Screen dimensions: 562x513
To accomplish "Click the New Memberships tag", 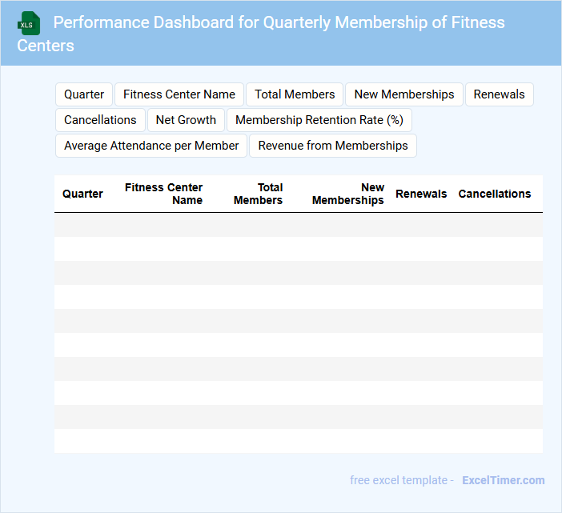I will click(404, 94).
